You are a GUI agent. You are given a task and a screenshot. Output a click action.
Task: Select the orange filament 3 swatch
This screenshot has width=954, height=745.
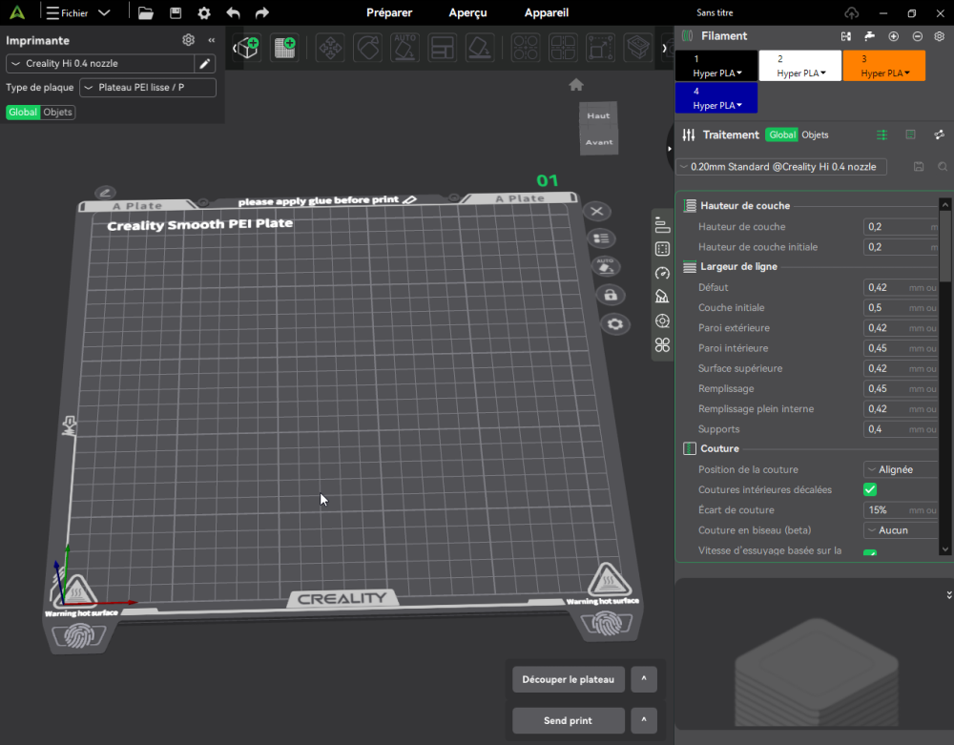[x=883, y=66]
